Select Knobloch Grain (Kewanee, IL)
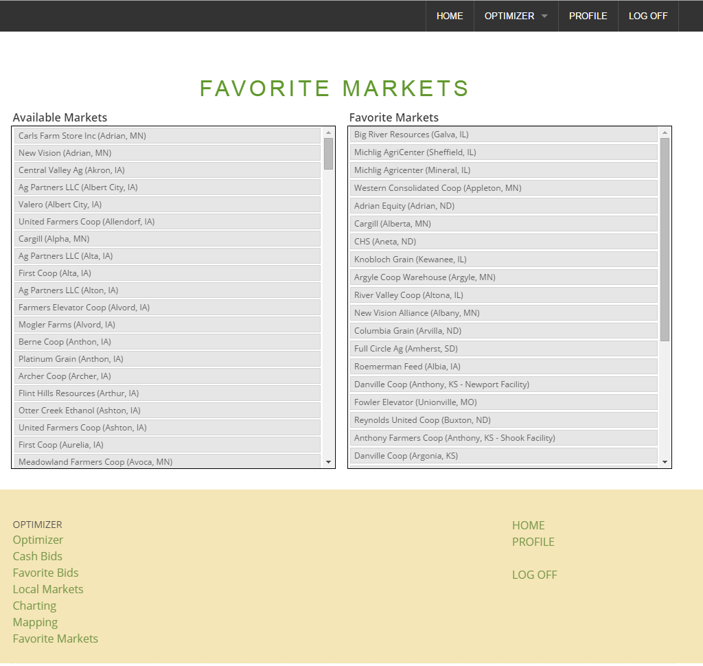Screen dimensions: 703x666 pos(504,260)
